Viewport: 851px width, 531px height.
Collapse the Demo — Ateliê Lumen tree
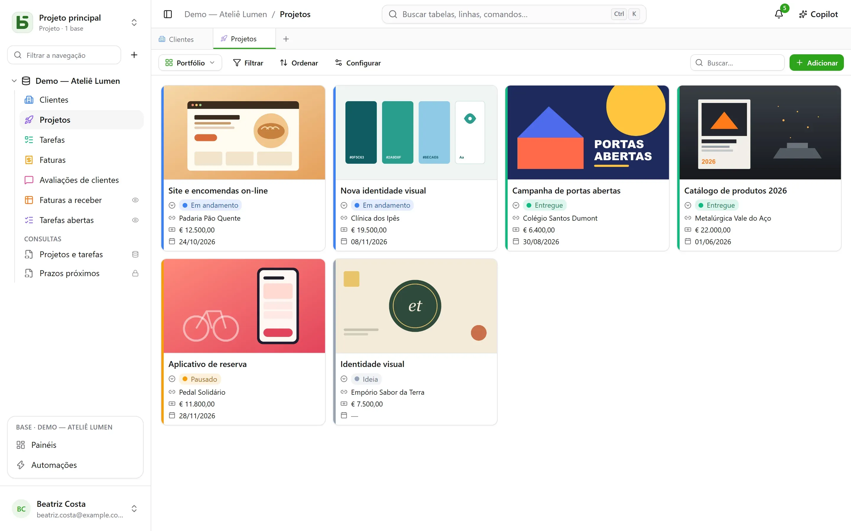[x=14, y=81]
